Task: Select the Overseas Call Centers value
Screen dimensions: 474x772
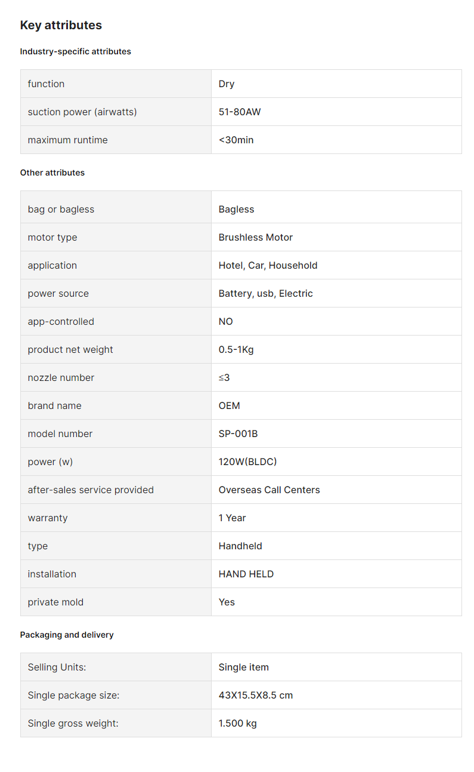Action: pyautogui.click(x=269, y=490)
